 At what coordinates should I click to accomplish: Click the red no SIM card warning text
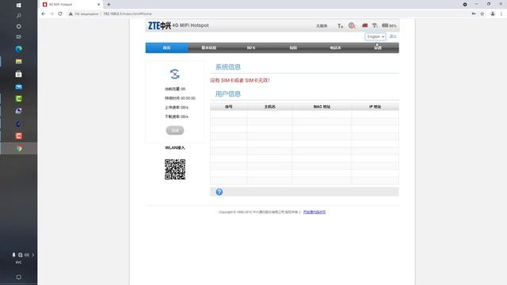[x=239, y=81]
